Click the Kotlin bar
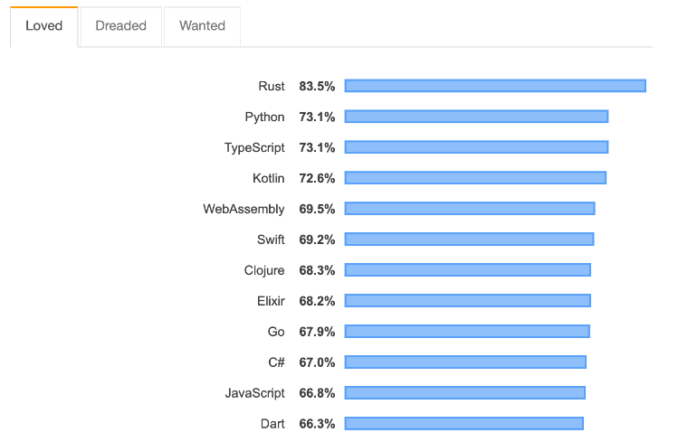 click(x=475, y=178)
